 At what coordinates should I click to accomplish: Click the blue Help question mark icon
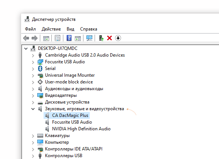69,38
